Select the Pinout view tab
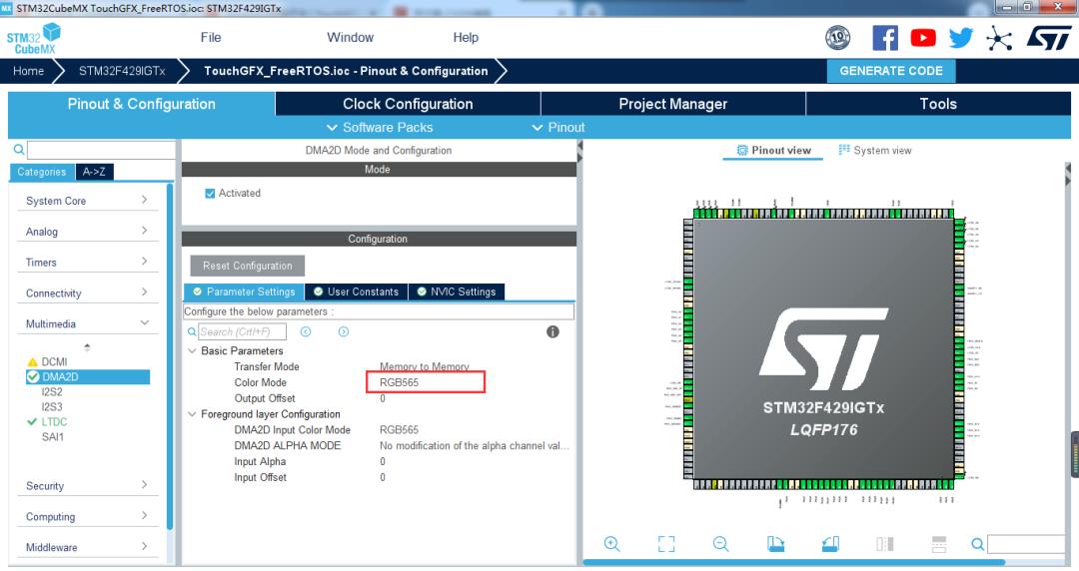The height and width of the screenshot is (571, 1079). tap(773, 150)
